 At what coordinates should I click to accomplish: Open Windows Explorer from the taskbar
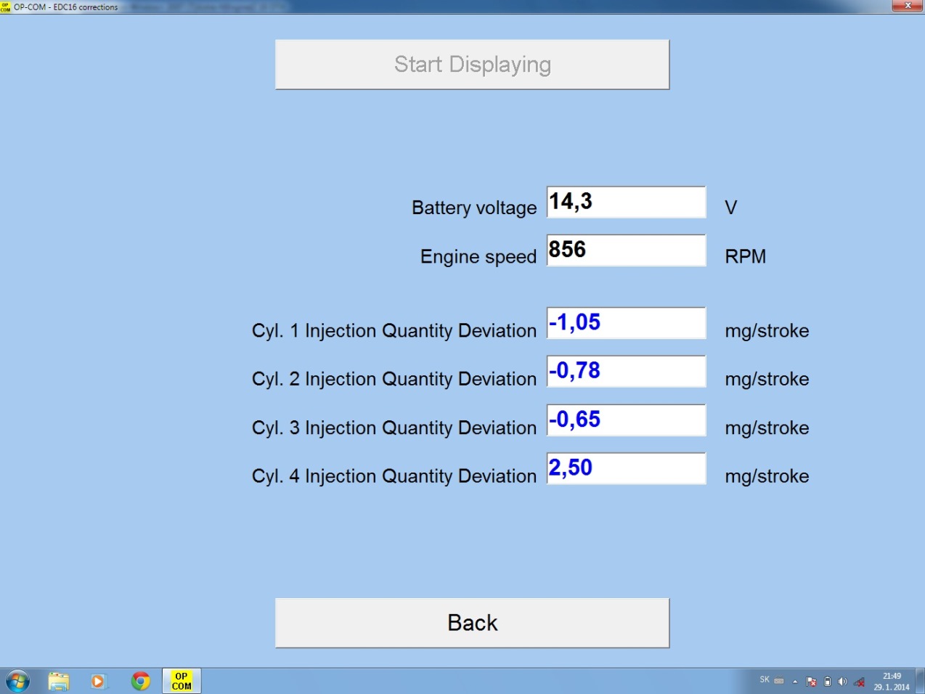click(x=58, y=681)
